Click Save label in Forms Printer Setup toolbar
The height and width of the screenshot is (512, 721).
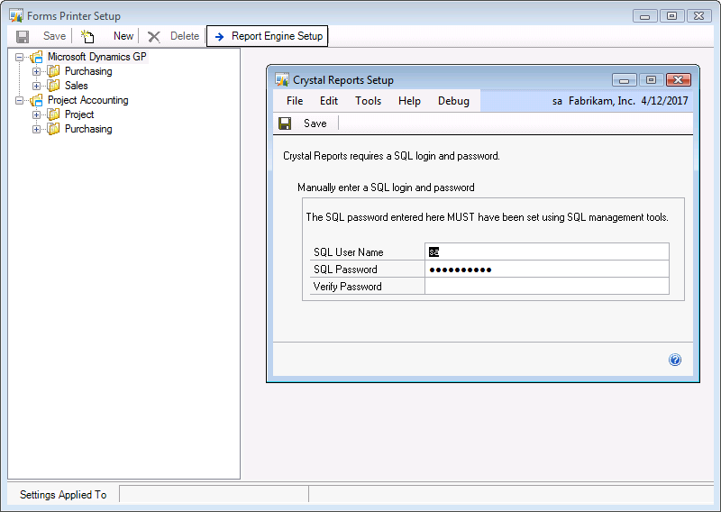54,36
